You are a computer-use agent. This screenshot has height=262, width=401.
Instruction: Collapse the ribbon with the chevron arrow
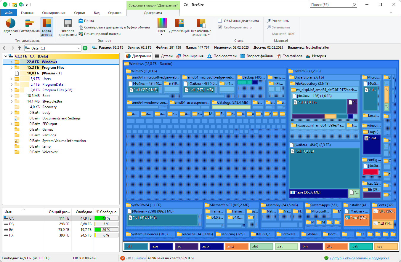coord(391,13)
